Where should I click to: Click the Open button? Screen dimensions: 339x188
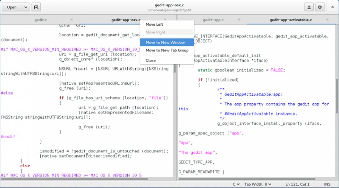[x=12, y=7]
